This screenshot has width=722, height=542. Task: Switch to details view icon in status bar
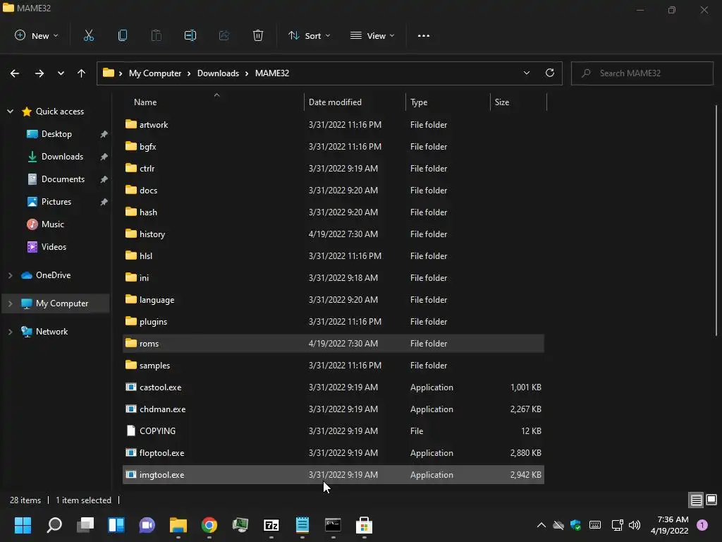point(696,500)
